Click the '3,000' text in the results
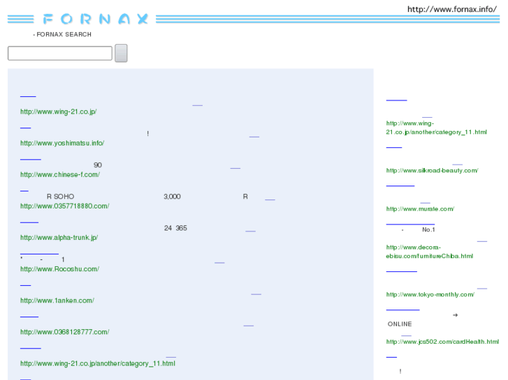The image size is (508, 380). pyautogui.click(x=172, y=197)
